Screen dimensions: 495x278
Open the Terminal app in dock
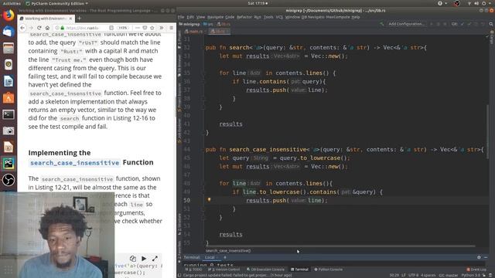pos(9,114)
